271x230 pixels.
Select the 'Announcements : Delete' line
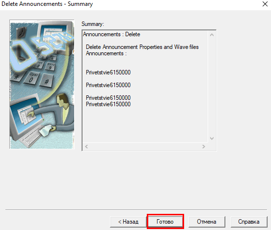(x=111, y=34)
